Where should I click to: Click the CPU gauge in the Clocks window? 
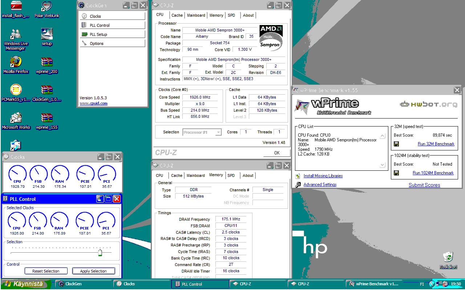[17, 174]
